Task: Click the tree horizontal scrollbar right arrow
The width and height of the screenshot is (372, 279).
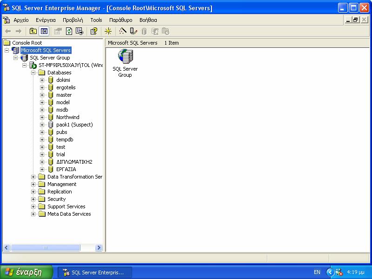Action: [x=99, y=248]
